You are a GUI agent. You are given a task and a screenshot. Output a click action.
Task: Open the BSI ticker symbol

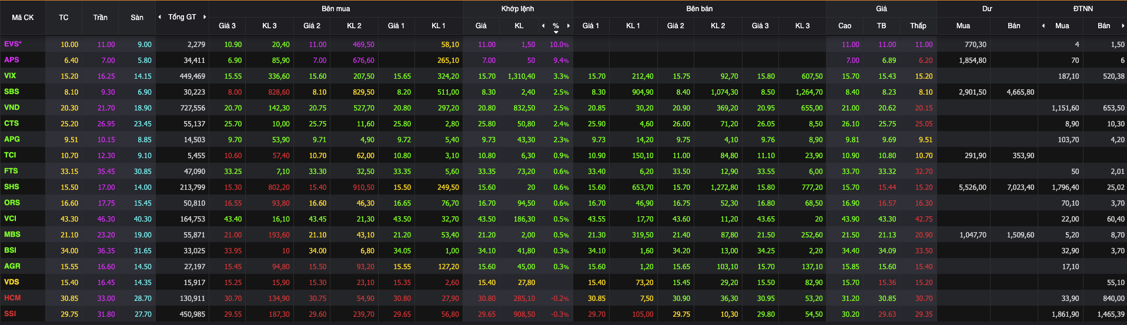click(x=10, y=250)
